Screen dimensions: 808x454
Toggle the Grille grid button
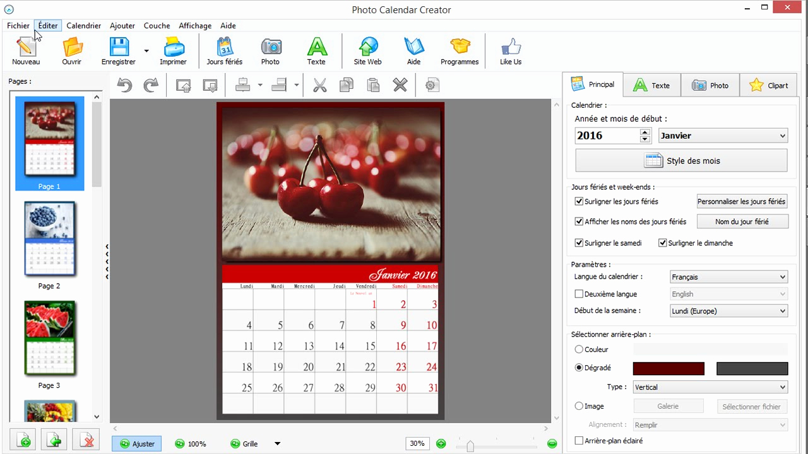pos(244,444)
